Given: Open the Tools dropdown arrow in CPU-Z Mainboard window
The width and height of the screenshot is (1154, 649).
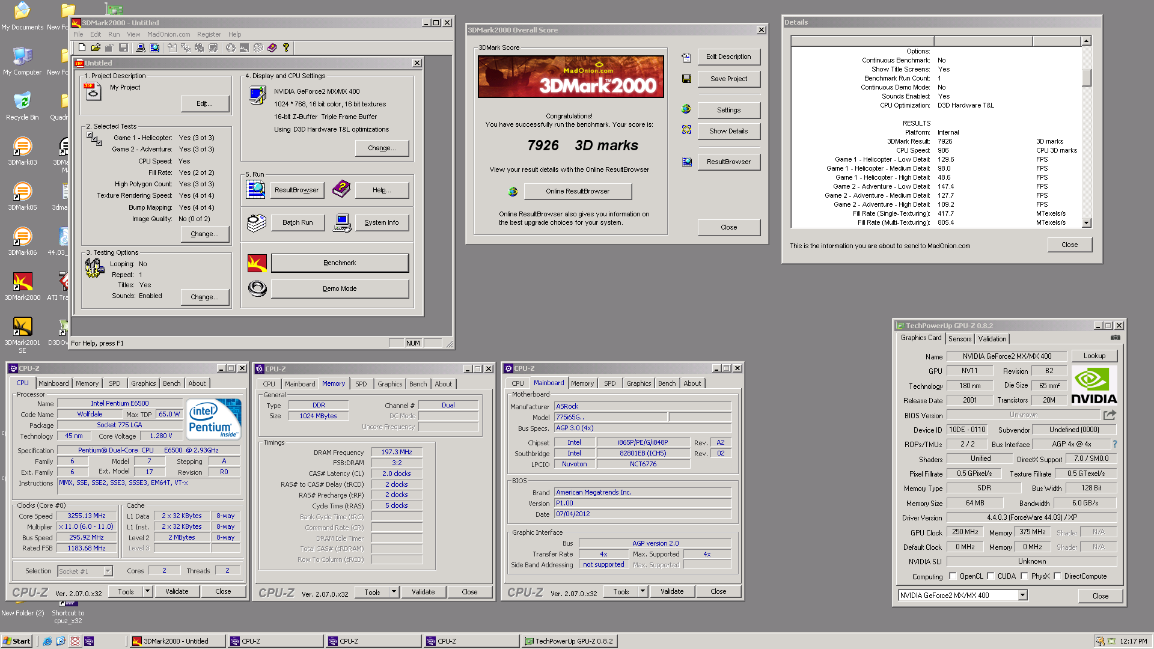Looking at the screenshot, I should (643, 591).
